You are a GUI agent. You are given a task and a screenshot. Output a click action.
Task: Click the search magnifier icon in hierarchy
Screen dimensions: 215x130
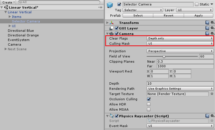pyautogui.click(x=21, y=2)
